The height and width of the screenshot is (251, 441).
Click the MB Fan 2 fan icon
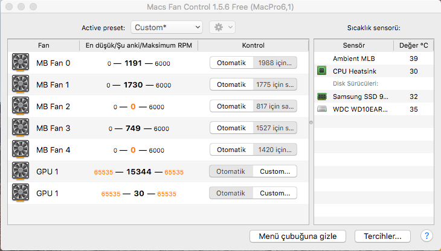(x=21, y=106)
